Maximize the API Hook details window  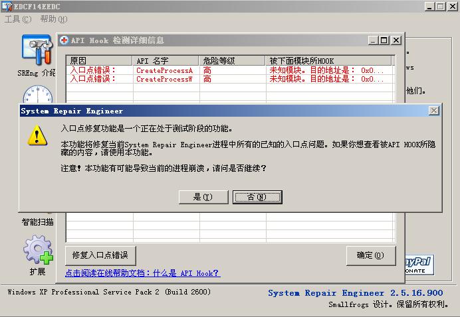point(384,40)
